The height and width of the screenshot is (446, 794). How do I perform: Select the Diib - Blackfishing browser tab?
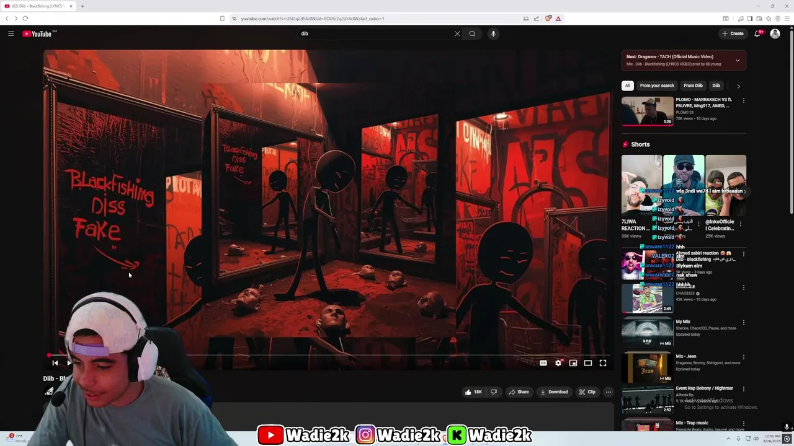38,6
